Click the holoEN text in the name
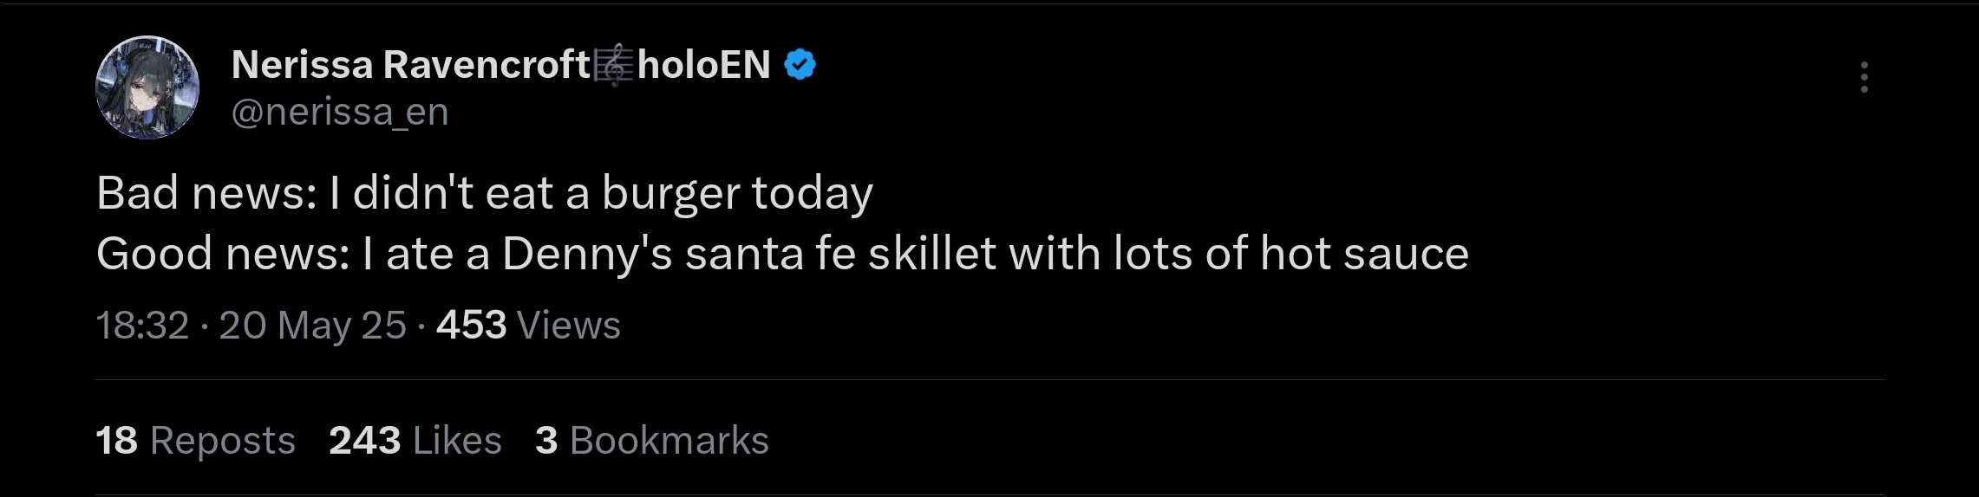 (x=703, y=65)
